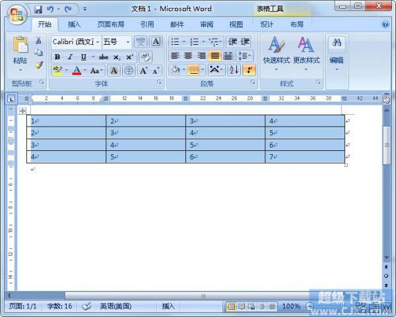Viewport: 396px width, 317px height.
Task: Click the spelling check status icon
Action: click(86, 306)
